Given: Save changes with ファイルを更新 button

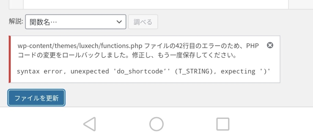Looking at the screenshot, I should click(37, 98).
